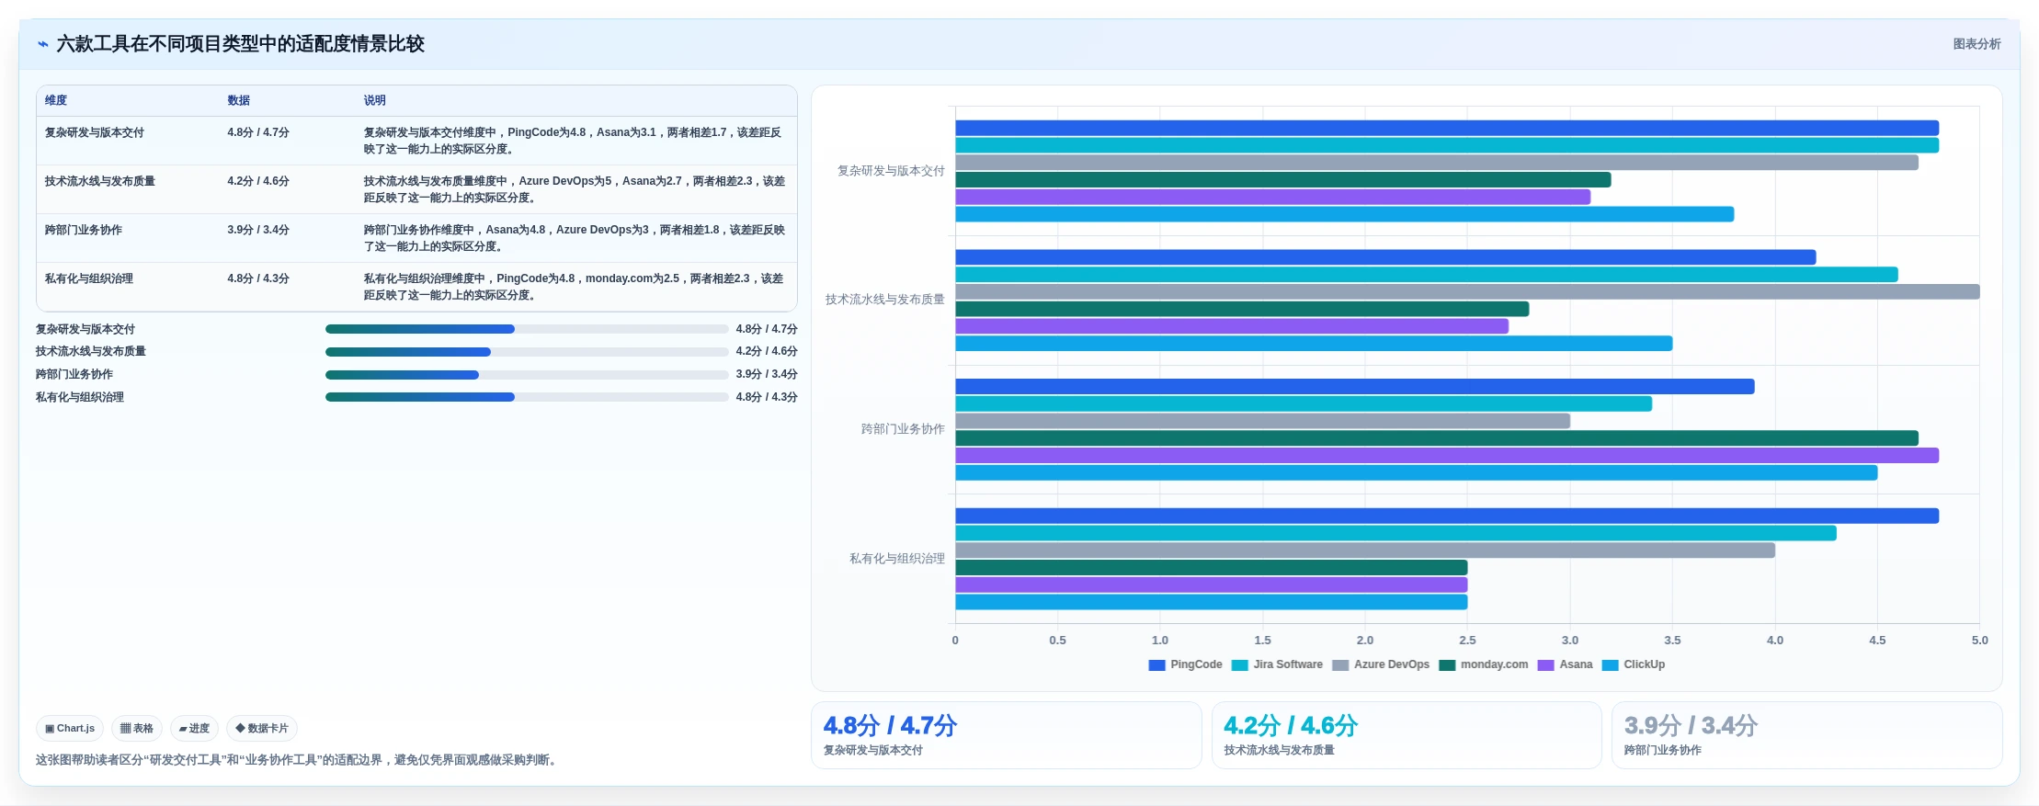This screenshot has height=806, width=2039.
Task: Open the 4.2分 / 4.6分 data card
Action: click(x=1407, y=735)
